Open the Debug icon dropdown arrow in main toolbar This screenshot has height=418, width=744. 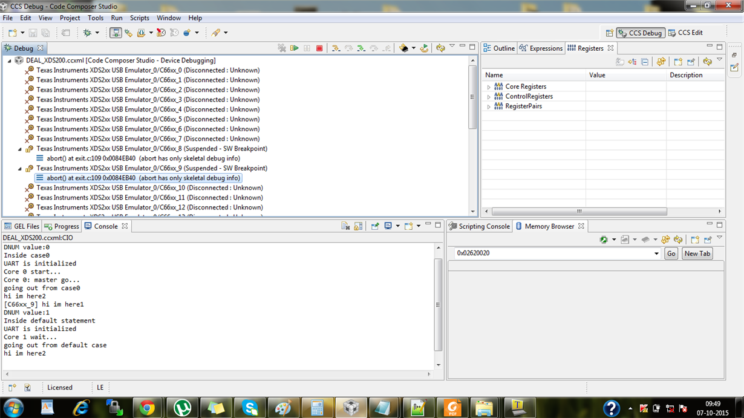click(97, 33)
